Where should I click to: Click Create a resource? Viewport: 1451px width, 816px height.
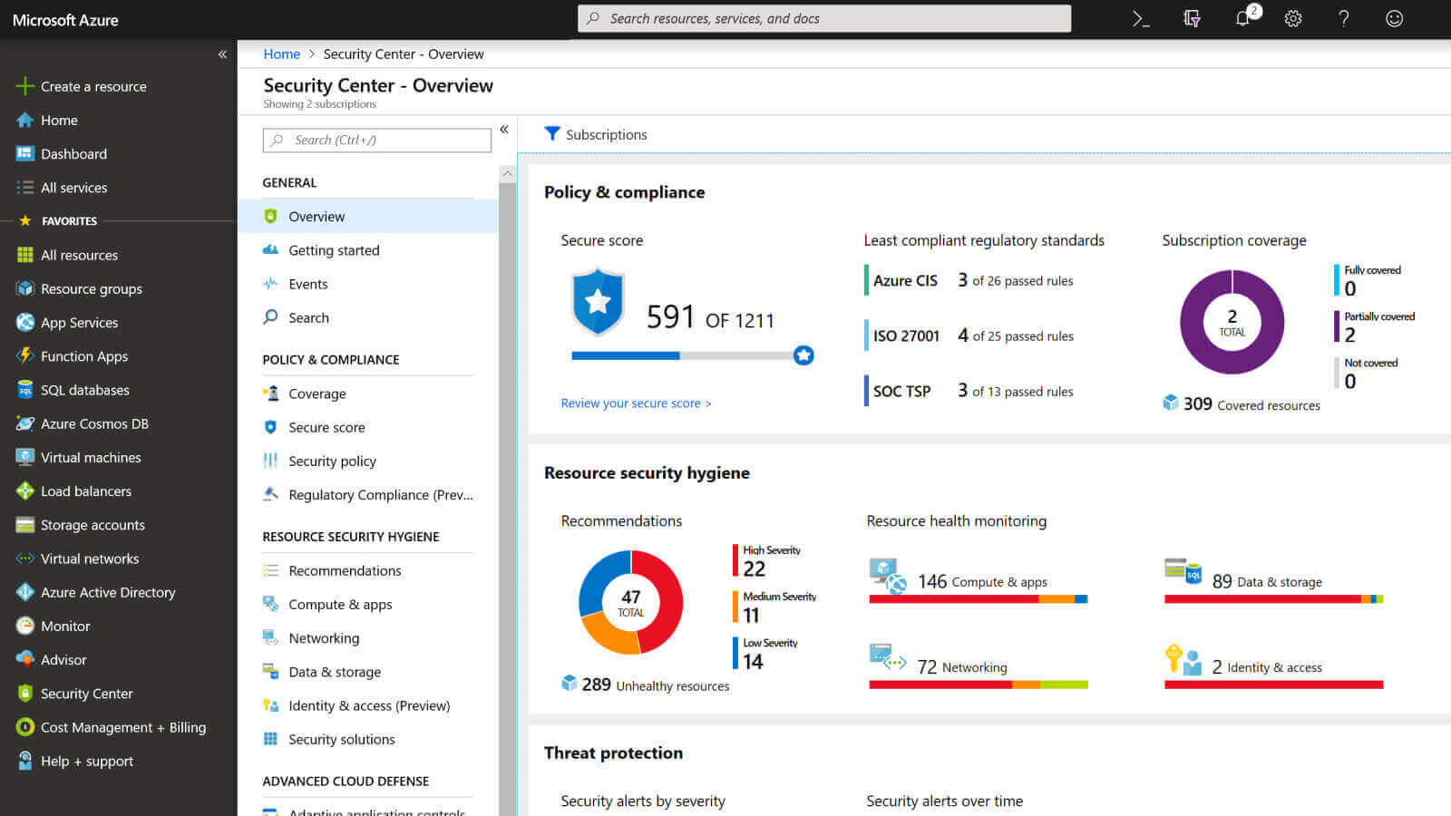[x=93, y=86]
